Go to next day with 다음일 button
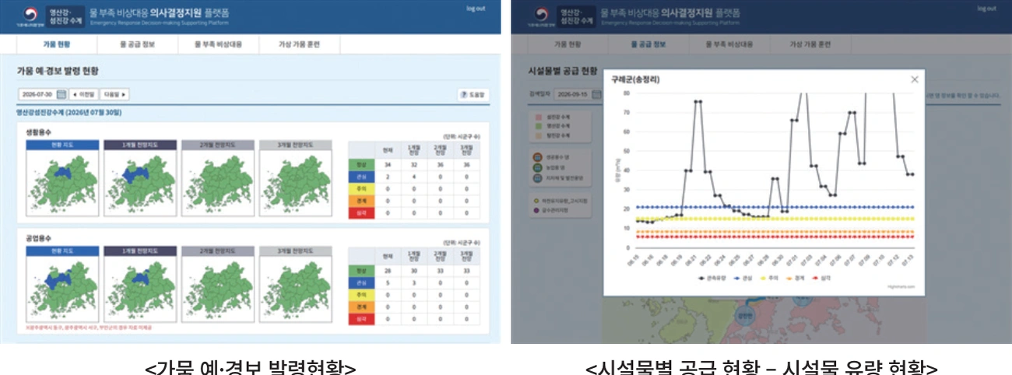 [115, 94]
